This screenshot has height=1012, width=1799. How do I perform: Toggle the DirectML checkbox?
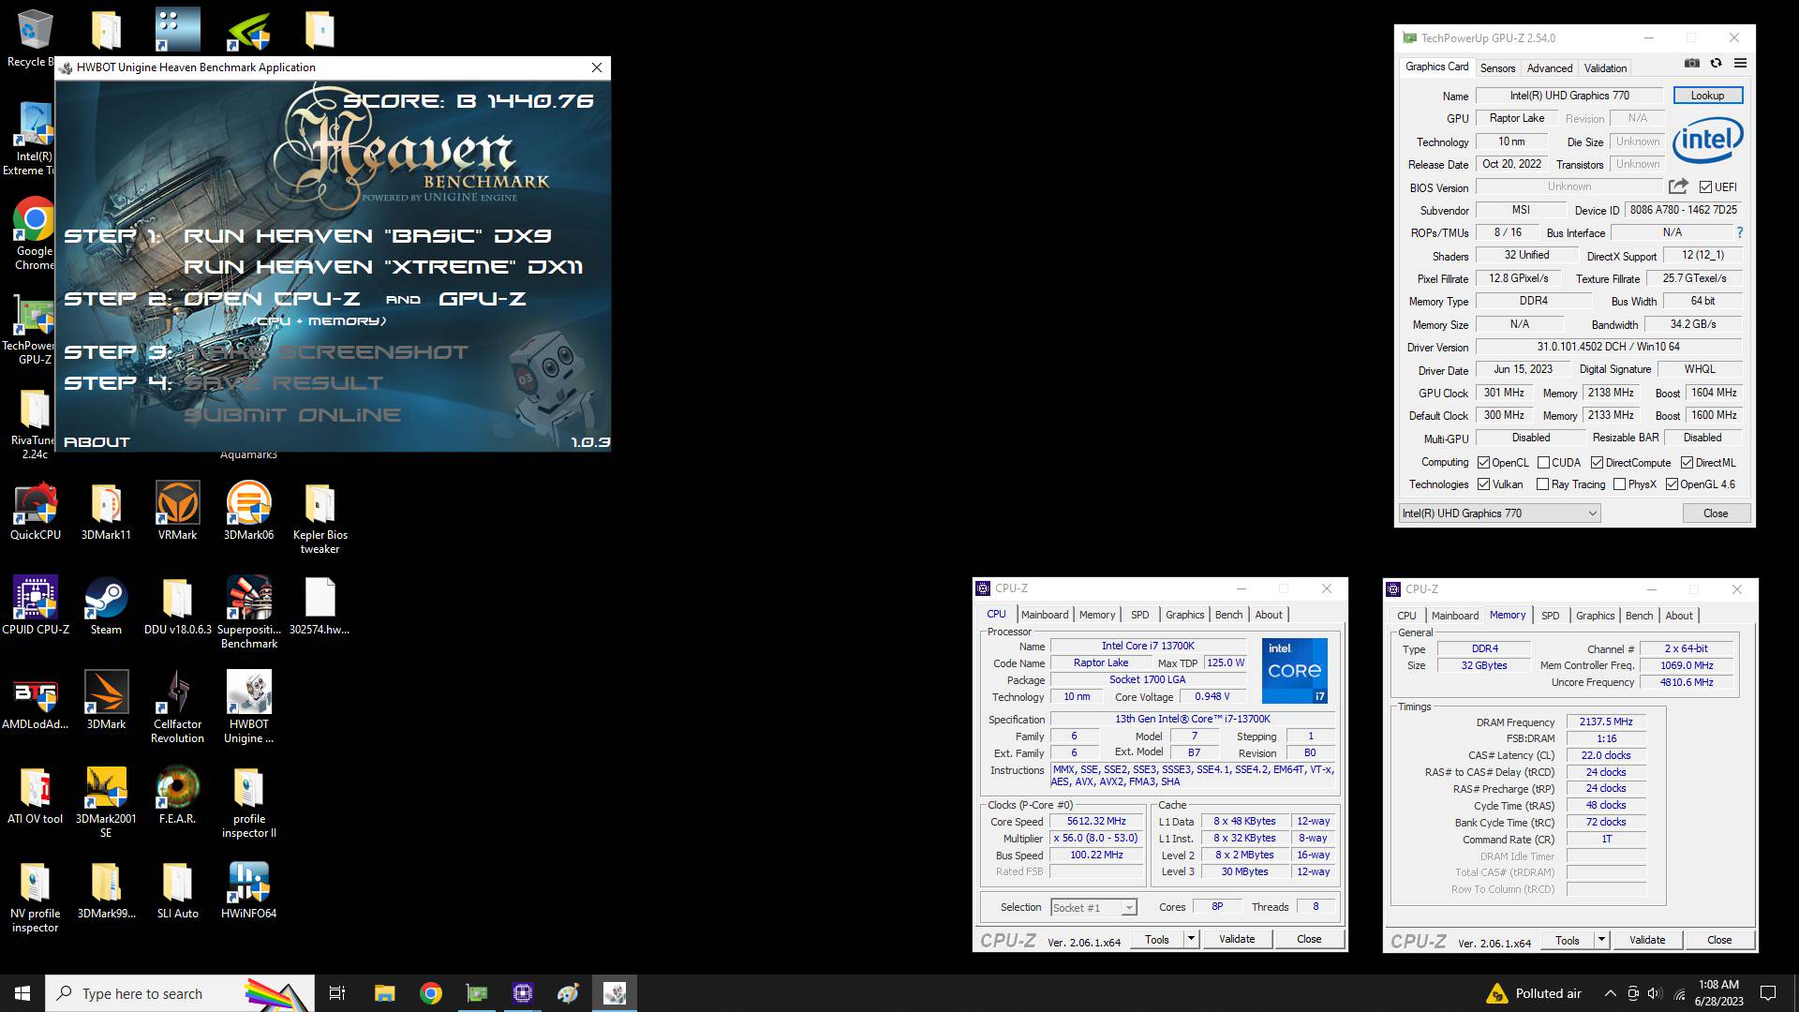pyautogui.click(x=1687, y=463)
